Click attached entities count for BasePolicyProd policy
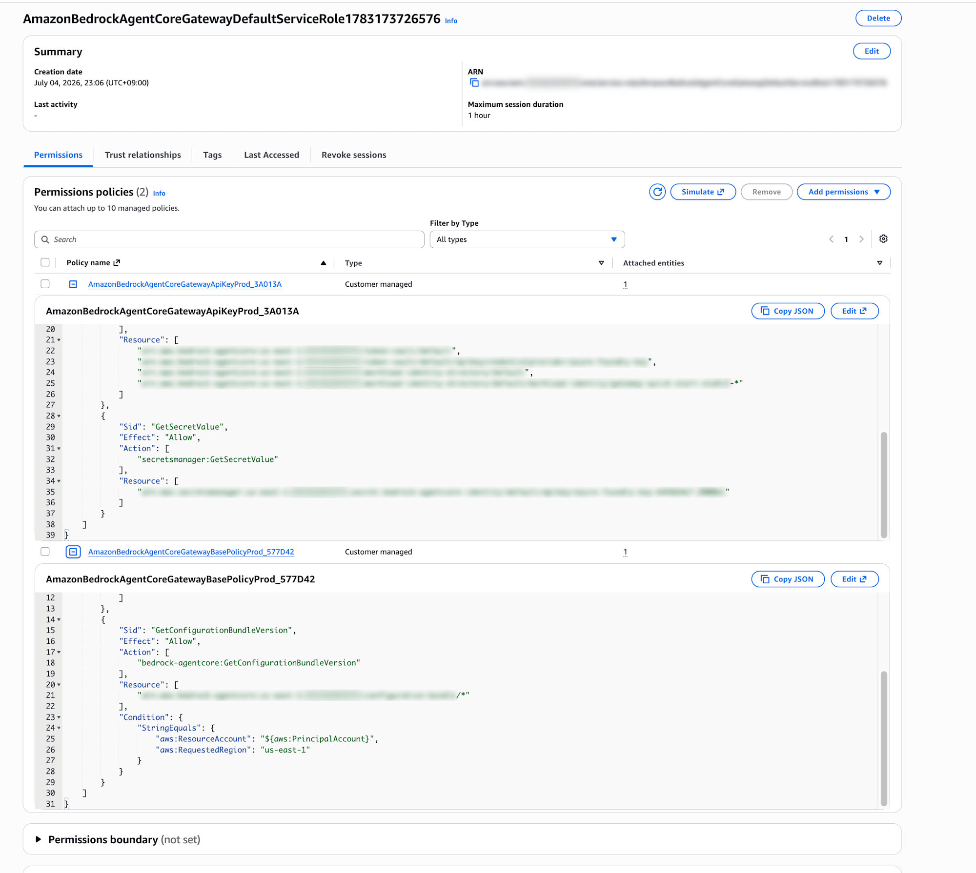The height and width of the screenshot is (873, 976). [625, 552]
